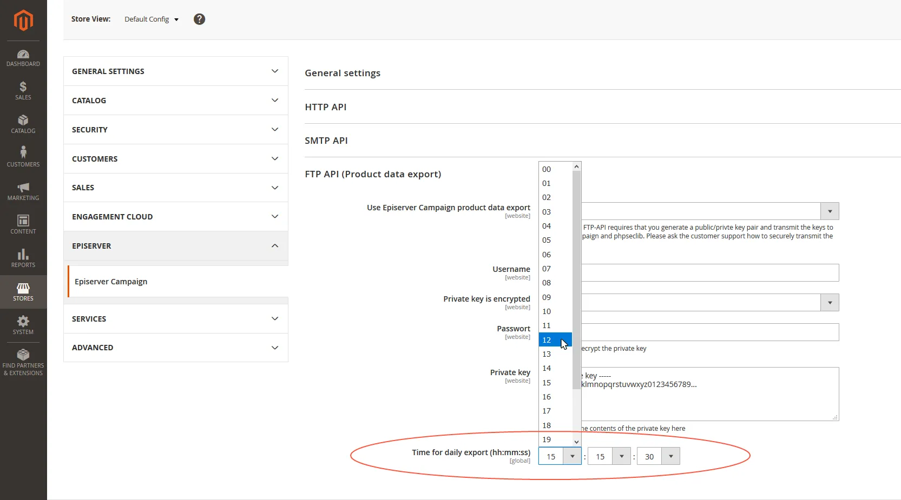Choose hour 14 in the list
This screenshot has height=500, width=901.
(555, 368)
